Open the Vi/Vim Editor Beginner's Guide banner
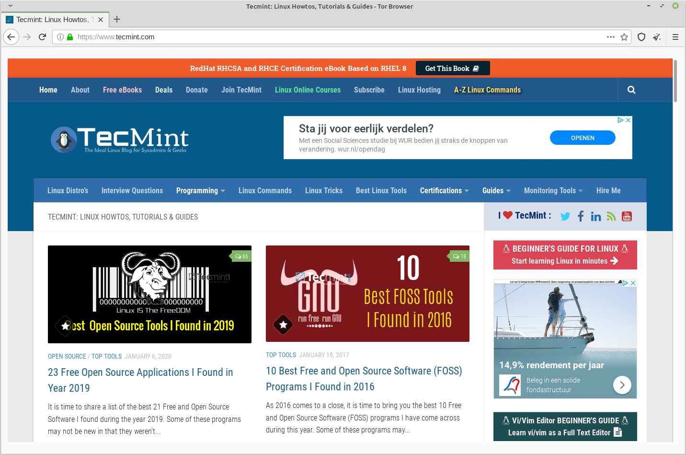Viewport: 686px width, 455px height. coord(565,427)
